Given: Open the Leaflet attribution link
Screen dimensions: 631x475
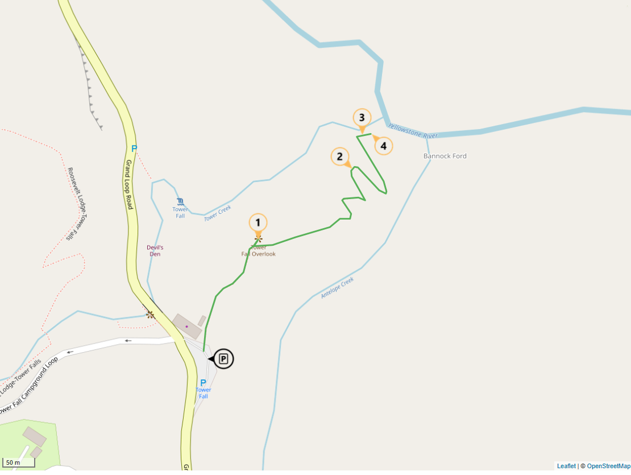Looking at the screenshot, I should pos(566,466).
